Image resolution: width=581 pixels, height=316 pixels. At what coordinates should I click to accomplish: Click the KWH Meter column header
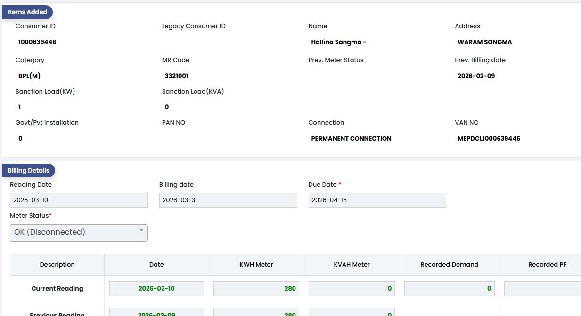[256, 265]
